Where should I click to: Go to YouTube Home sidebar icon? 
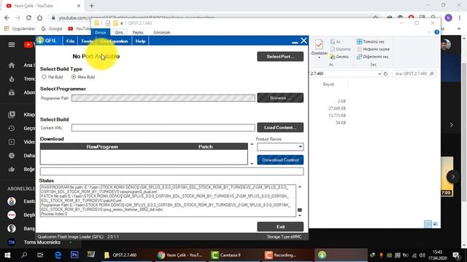click(12, 65)
